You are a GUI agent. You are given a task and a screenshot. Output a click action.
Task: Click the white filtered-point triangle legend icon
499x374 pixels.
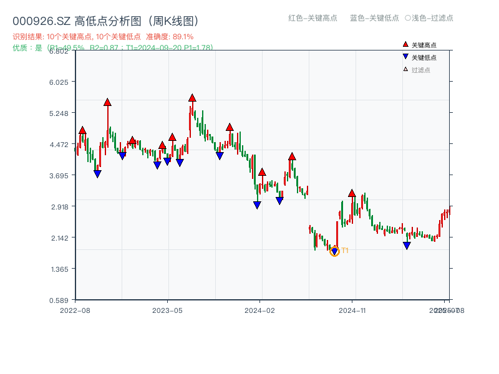tap(405, 69)
